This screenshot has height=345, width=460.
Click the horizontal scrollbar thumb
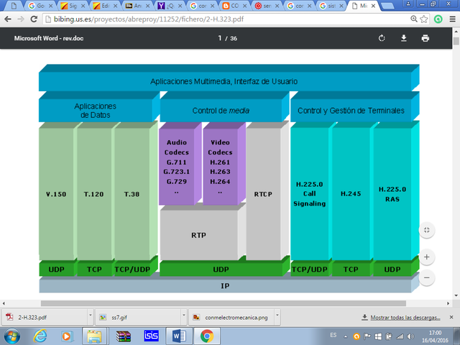pyautogui.click(x=224, y=303)
